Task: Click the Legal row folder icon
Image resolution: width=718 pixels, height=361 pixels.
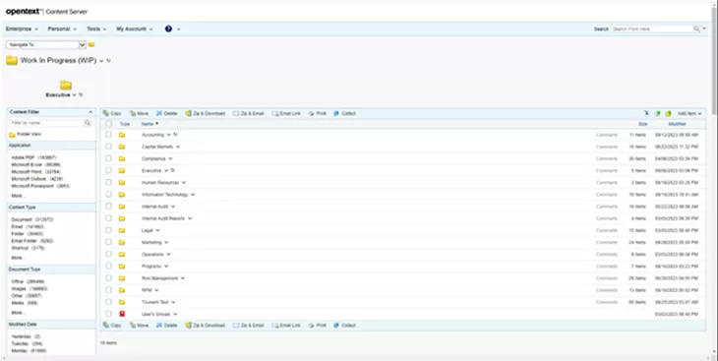Action: 122,230
